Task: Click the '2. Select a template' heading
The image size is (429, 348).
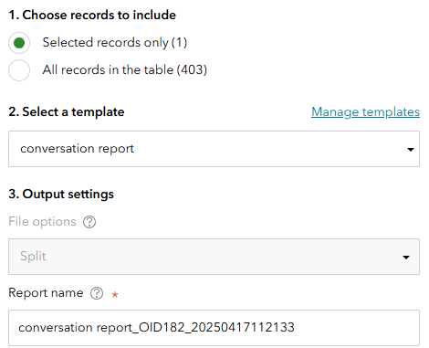Action: 67,112
